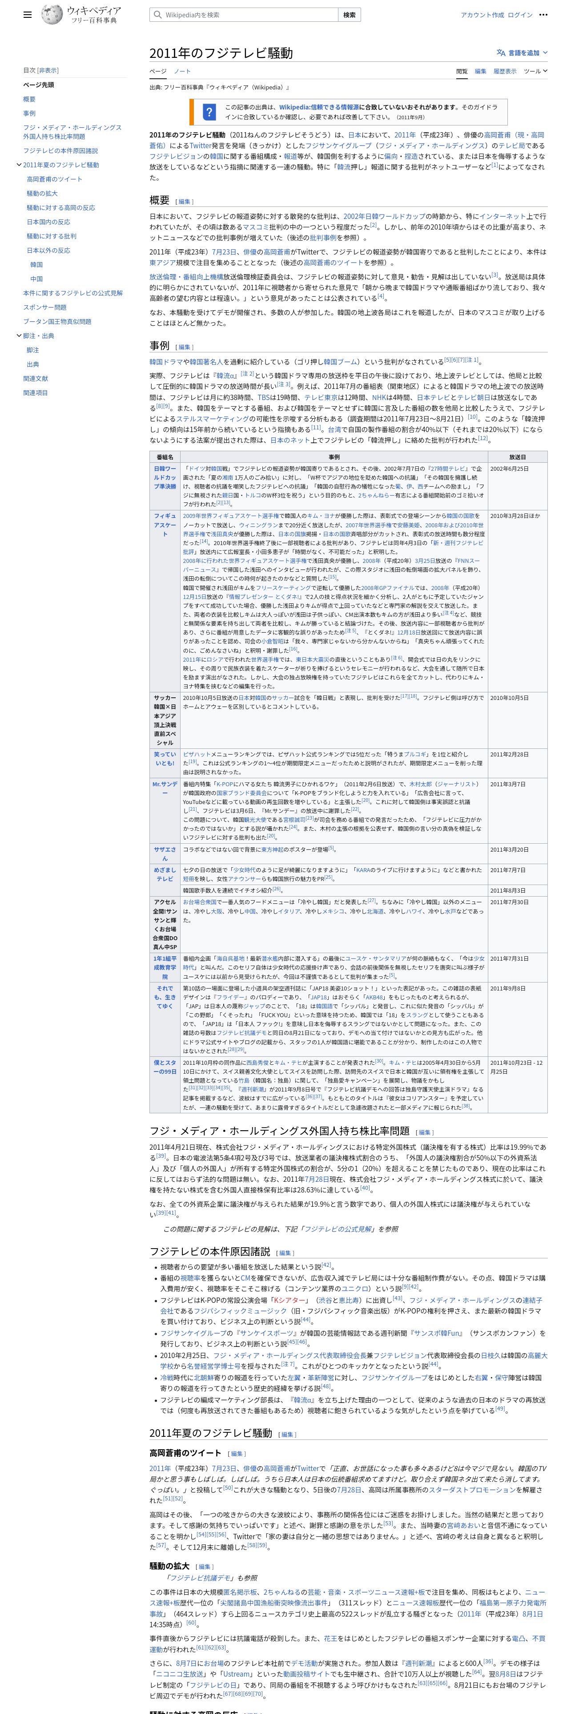The image size is (571, 1714).
Task: Collapse 2011年夏のフジテレビ騒動 sidebar section
Action: pos(19,165)
